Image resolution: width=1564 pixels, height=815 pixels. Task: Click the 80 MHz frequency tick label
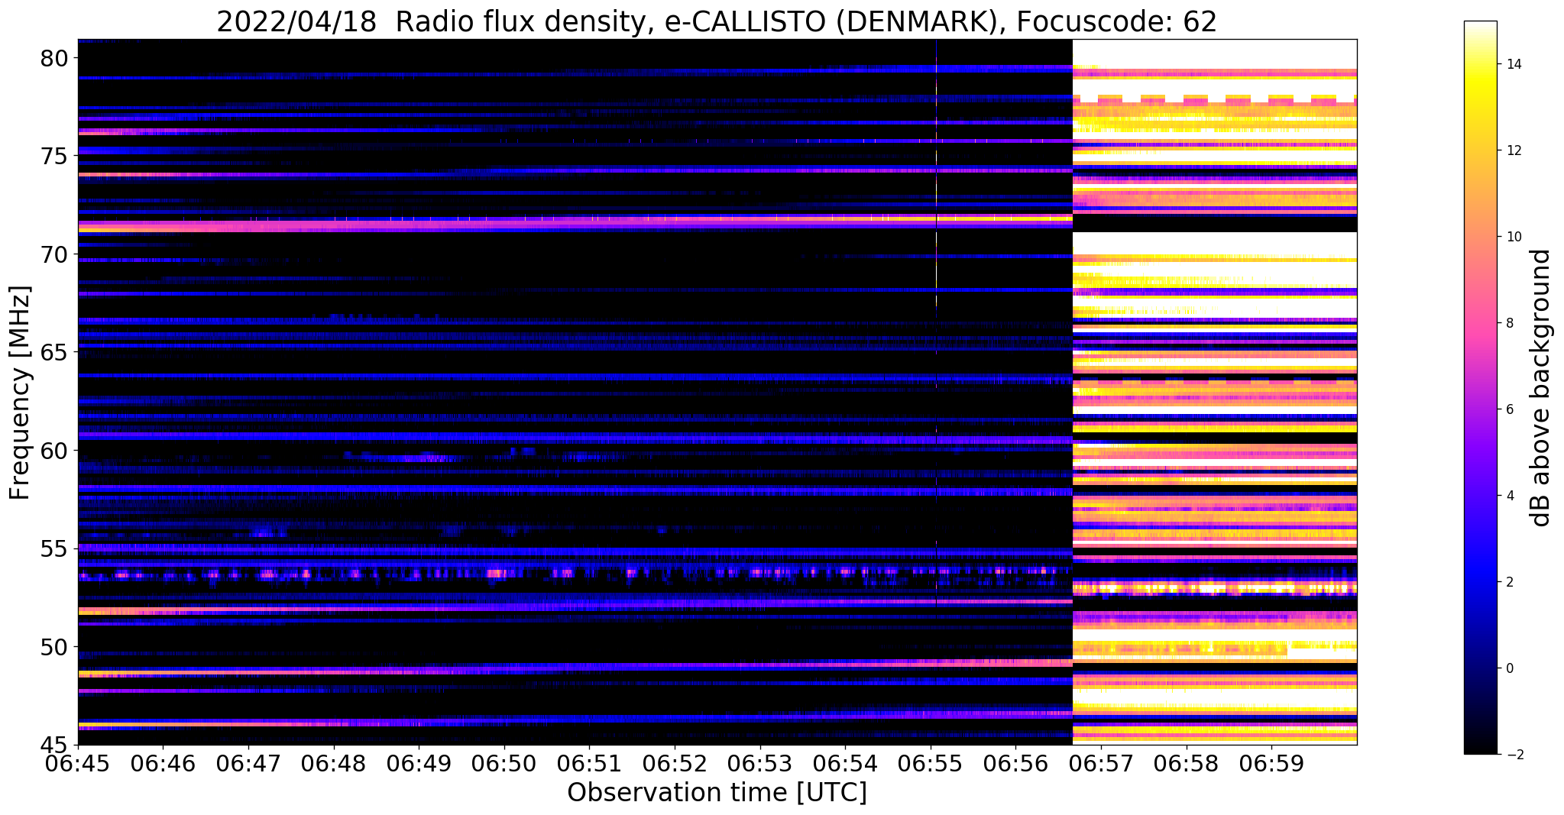[x=53, y=58]
